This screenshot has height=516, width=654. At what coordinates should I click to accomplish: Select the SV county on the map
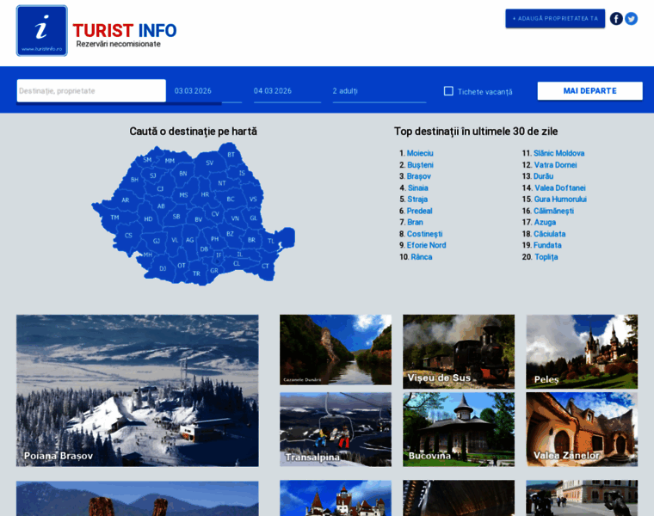click(x=209, y=163)
